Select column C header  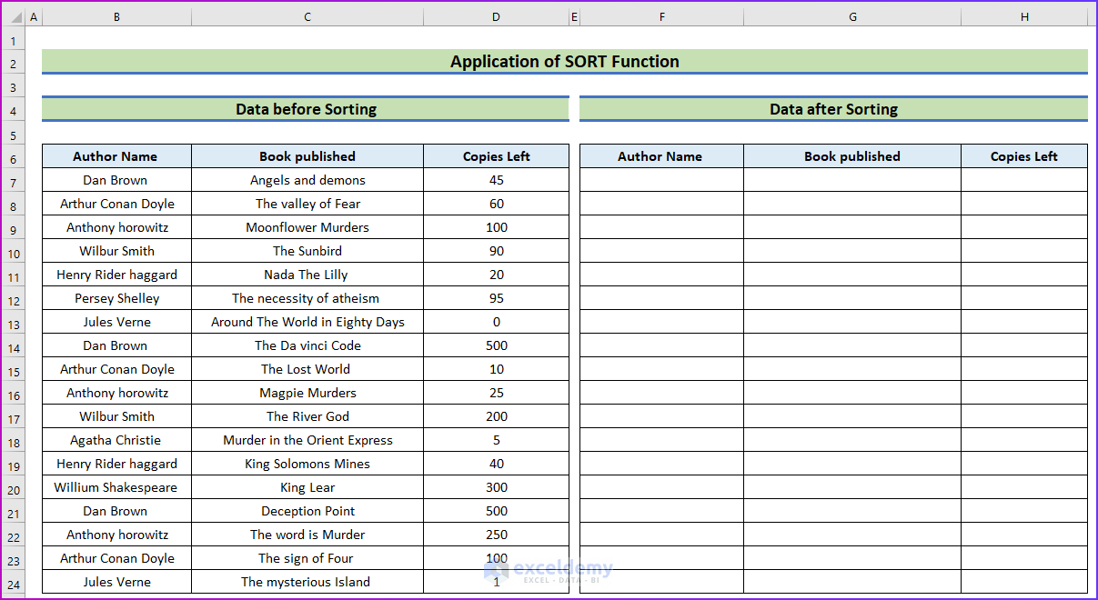tap(307, 17)
